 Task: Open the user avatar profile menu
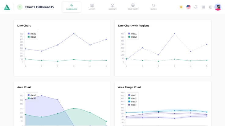pyautogui.click(x=218, y=7)
